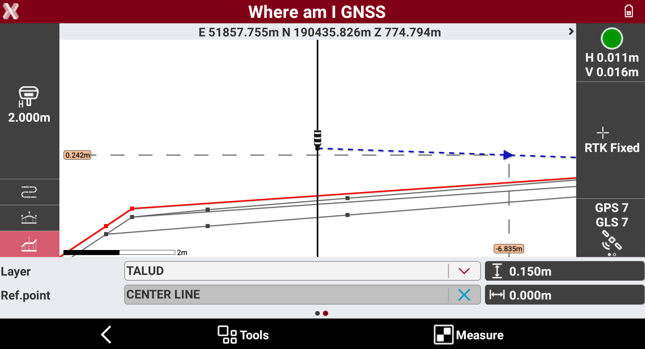This screenshot has height=349, width=645.
Task: Tap the Measure button
Action: click(468, 335)
